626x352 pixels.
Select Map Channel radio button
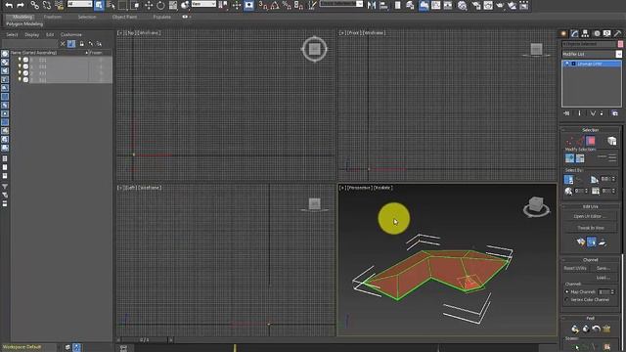click(567, 291)
